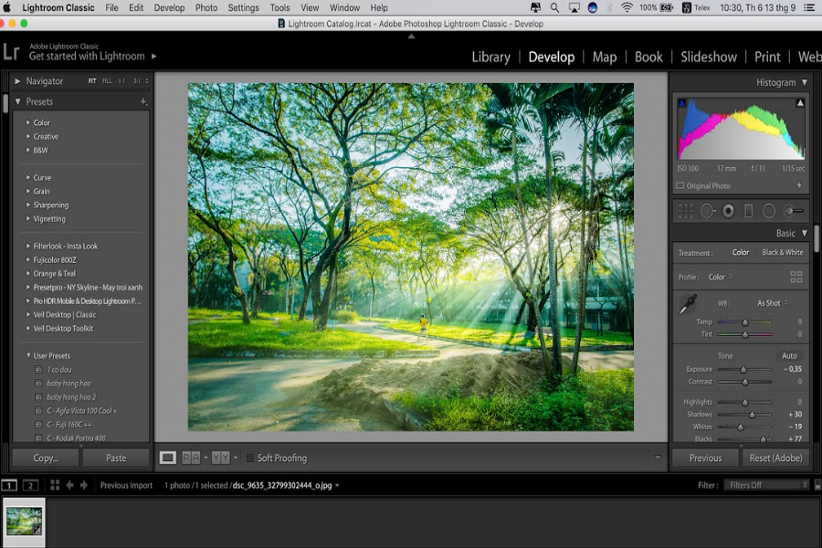Expand the Navigator panel
The height and width of the screenshot is (548, 822).
tap(17, 81)
